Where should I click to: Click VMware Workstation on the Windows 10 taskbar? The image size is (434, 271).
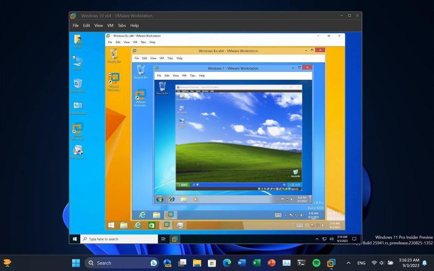click(x=175, y=239)
